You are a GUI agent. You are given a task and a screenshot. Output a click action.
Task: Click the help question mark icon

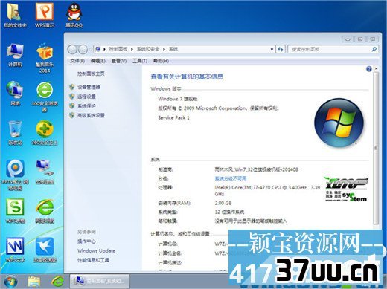(x=369, y=69)
